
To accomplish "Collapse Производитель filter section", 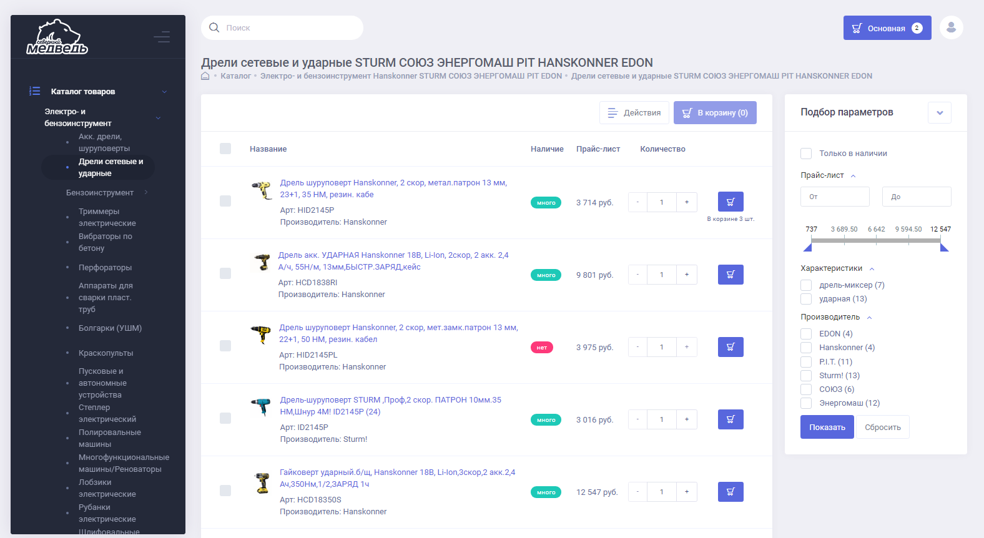I will click(x=869, y=318).
